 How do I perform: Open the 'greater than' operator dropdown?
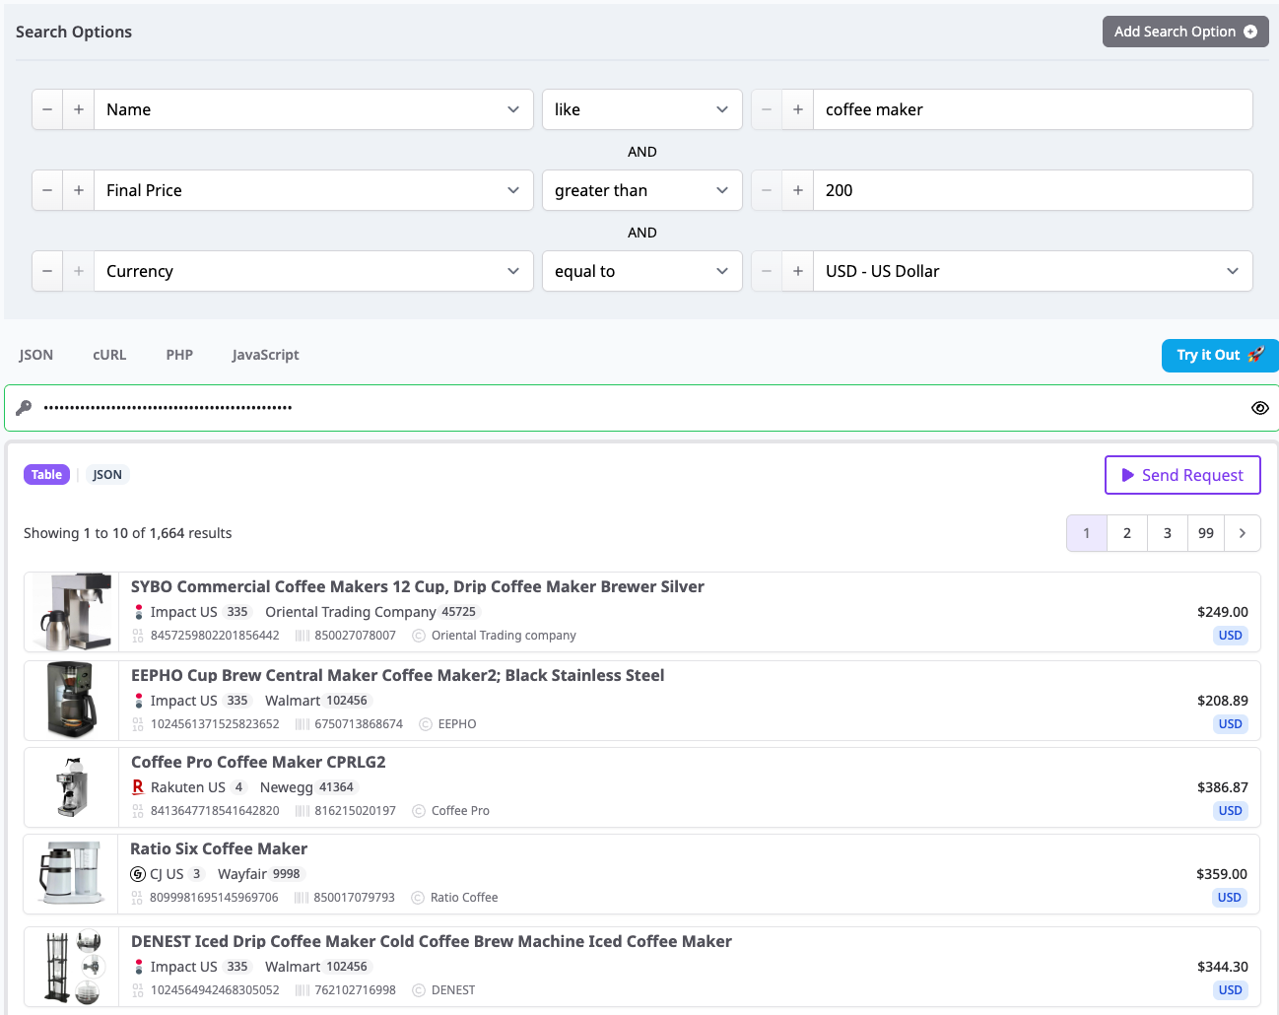pyautogui.click(x=641, y=190)
